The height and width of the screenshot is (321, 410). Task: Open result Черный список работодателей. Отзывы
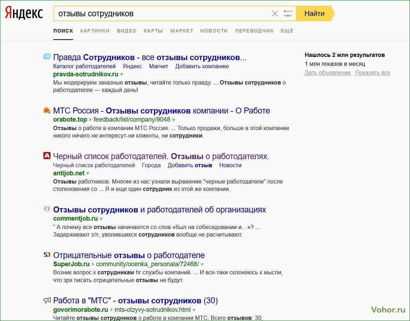(x=161, y=156)
